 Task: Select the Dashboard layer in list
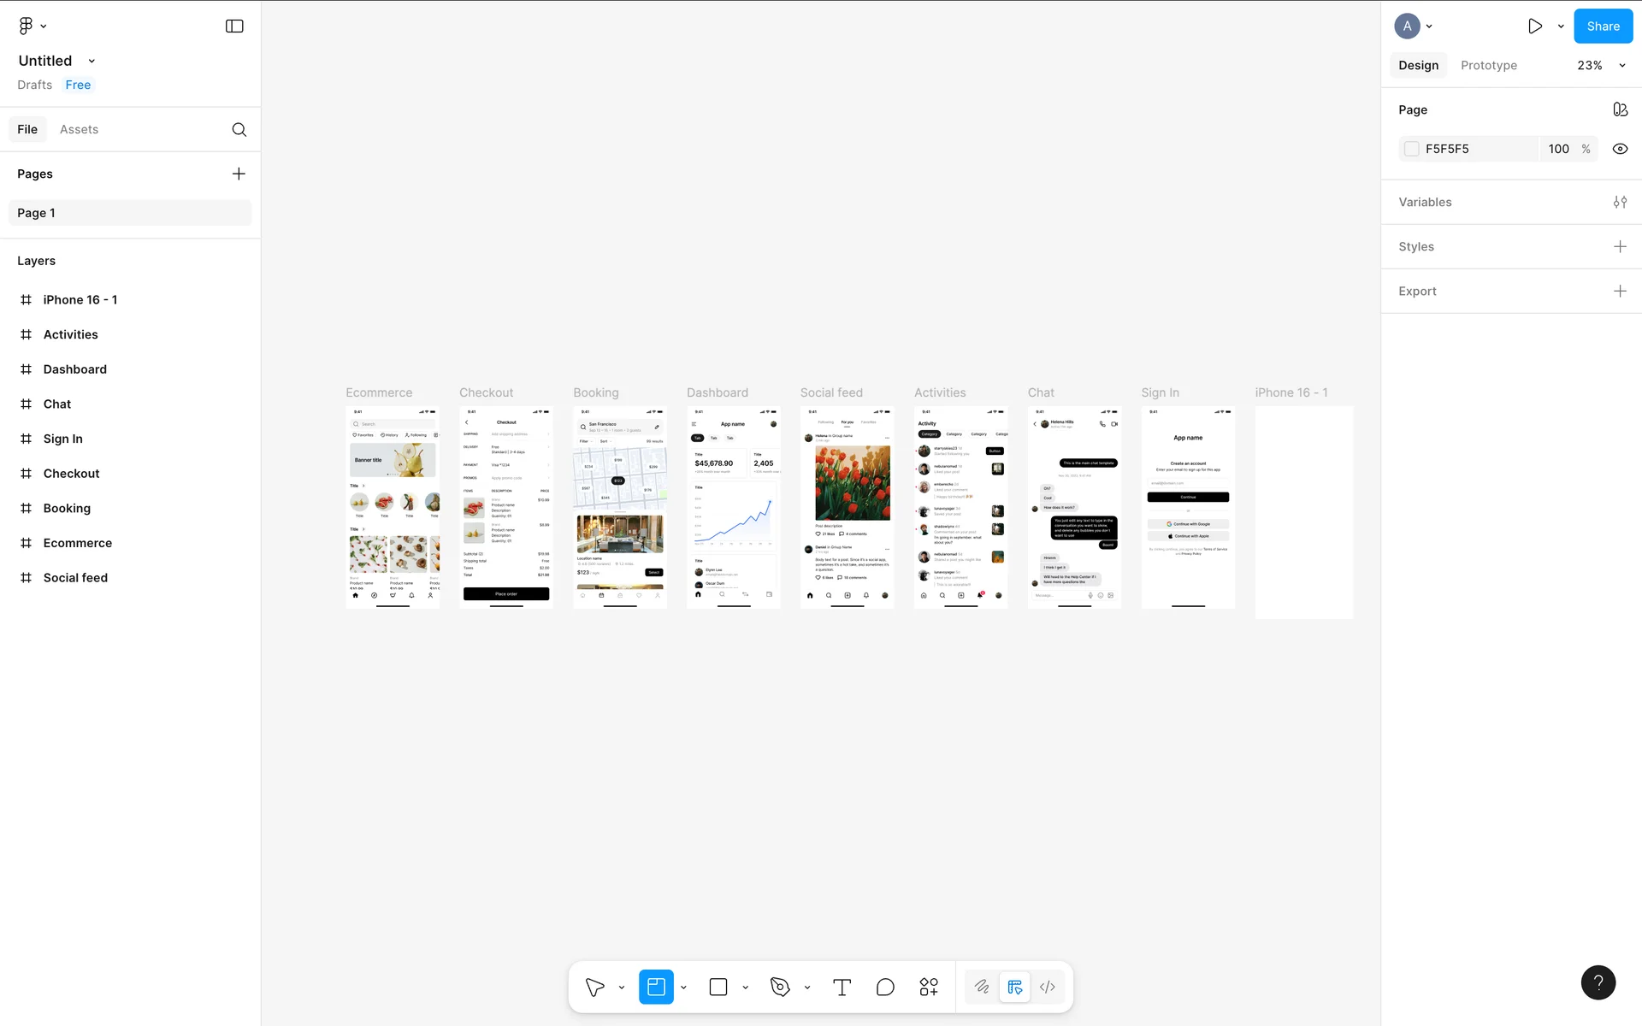[75, 369]
